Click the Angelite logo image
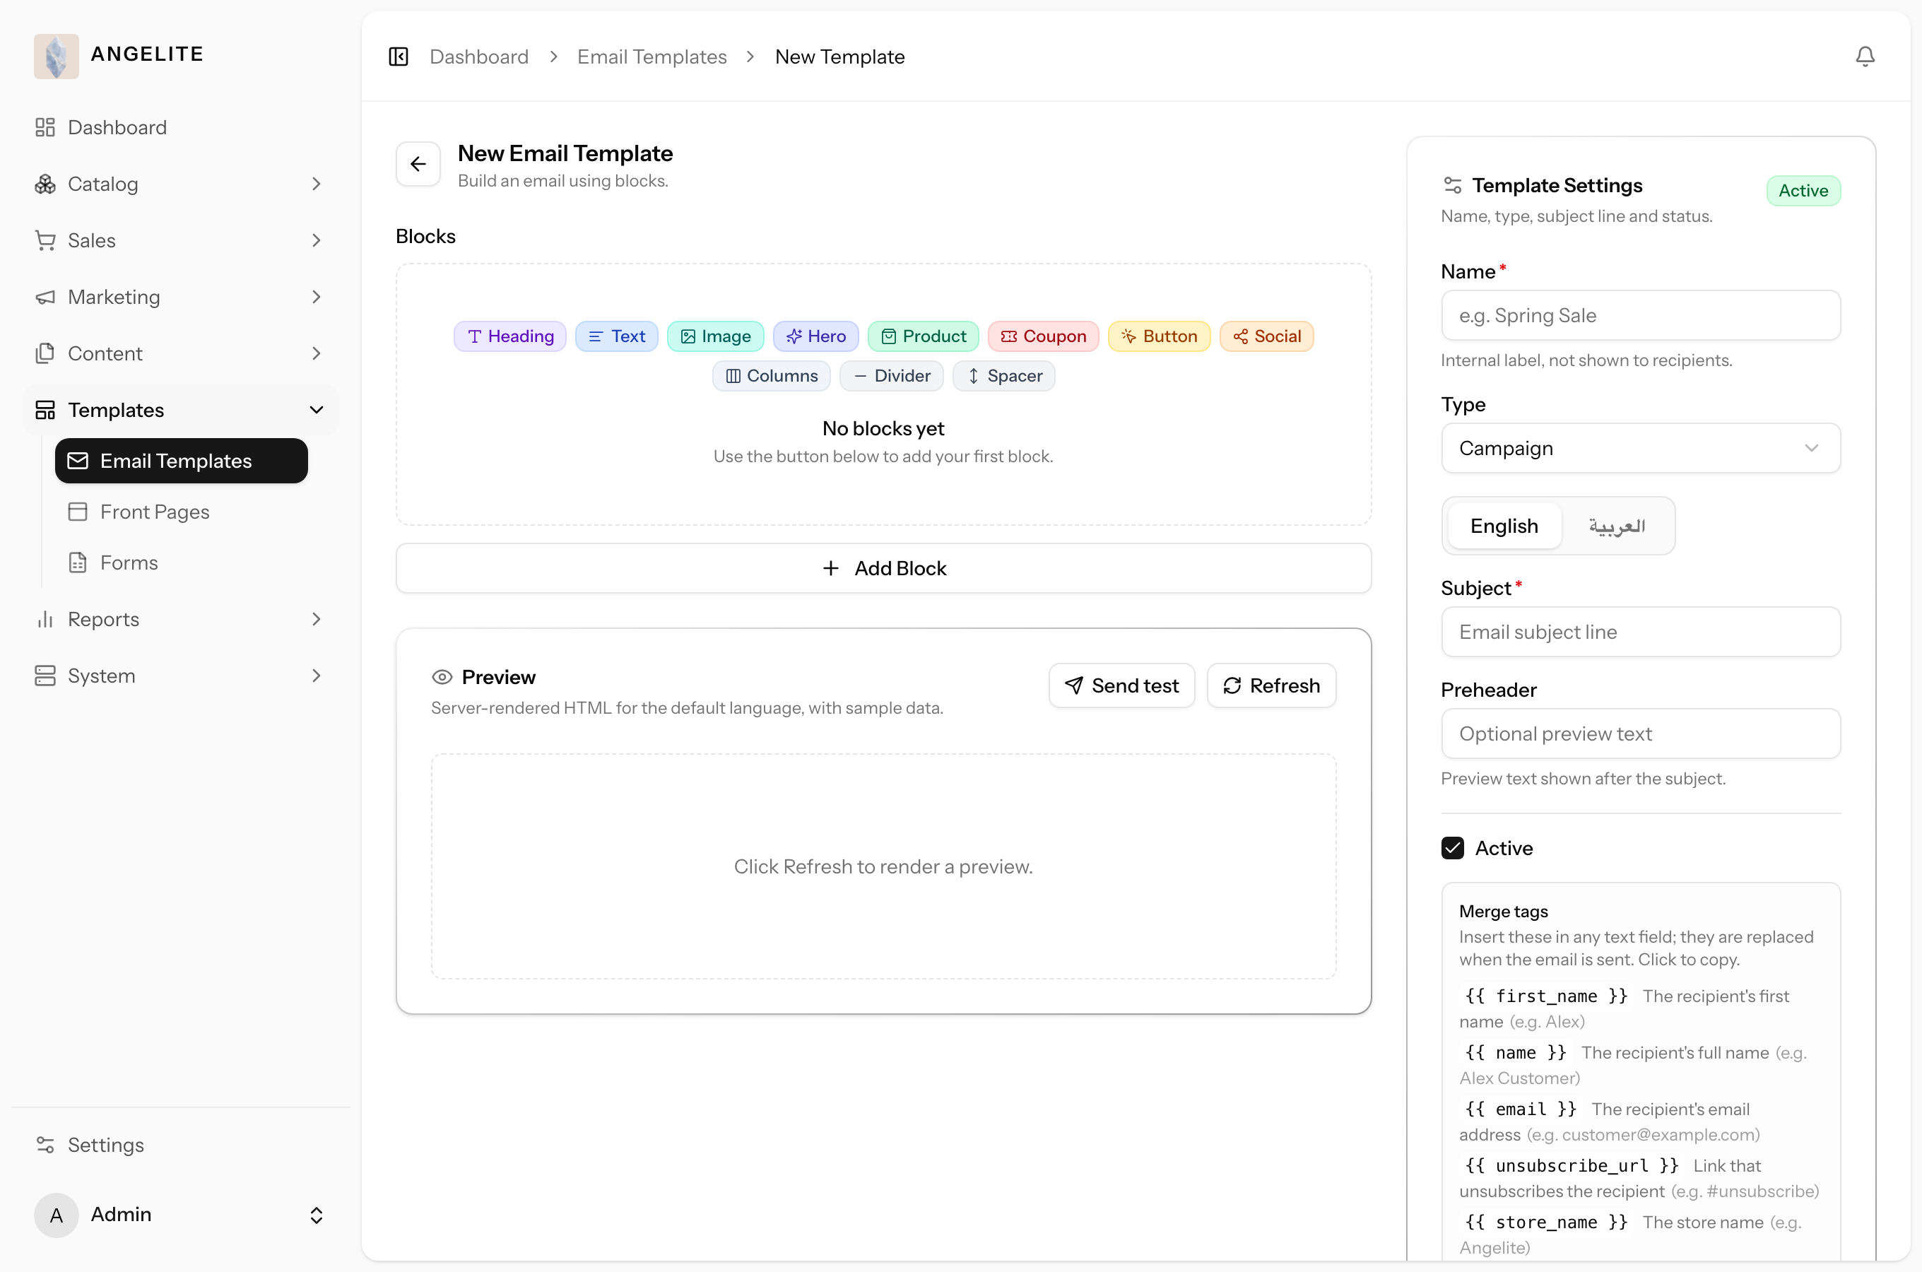The height and width of the screenshot is (1272, 1922). (56, 56)
